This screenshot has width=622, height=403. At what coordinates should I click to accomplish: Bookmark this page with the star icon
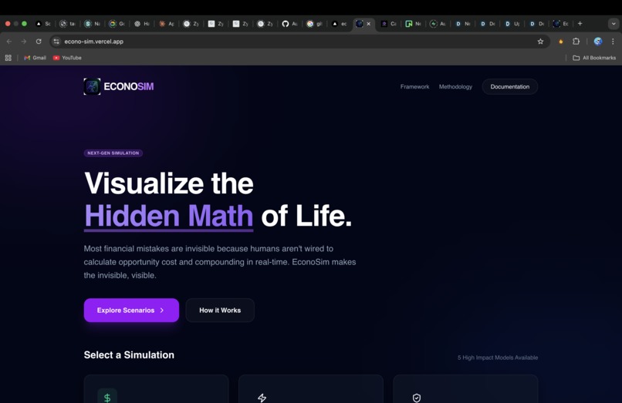coord(540,41)
